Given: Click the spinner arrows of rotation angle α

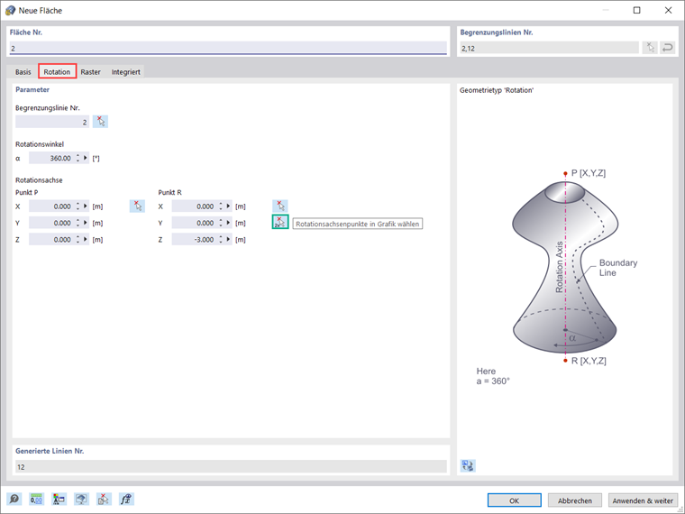Looking at the screenshot, I should click(x=78, y=158).
